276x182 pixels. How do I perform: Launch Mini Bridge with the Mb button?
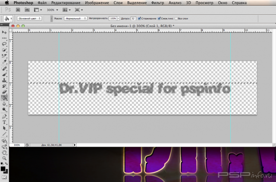pyautogui.click(x=27, y=9)
